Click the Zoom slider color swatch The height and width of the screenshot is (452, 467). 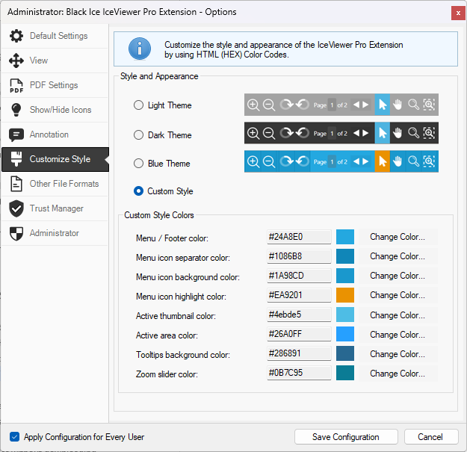tap(345, 373)
